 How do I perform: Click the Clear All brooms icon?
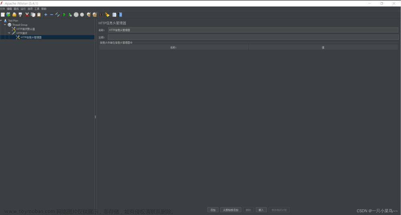pos(95,14)
